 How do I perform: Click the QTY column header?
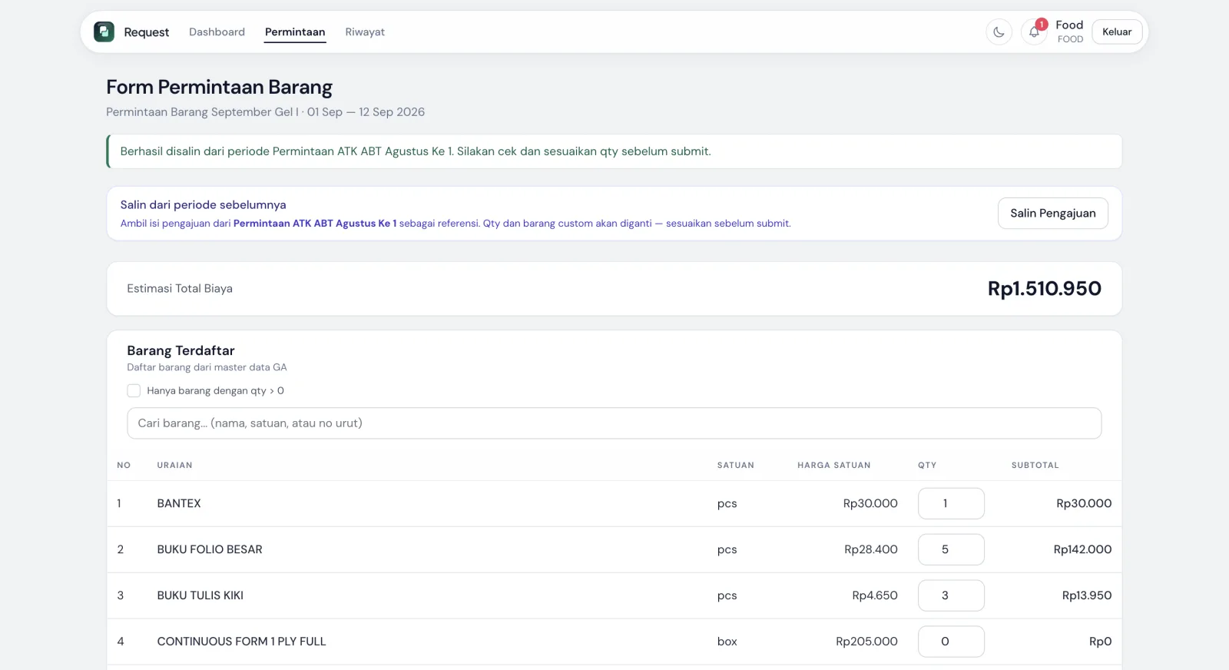927,465
